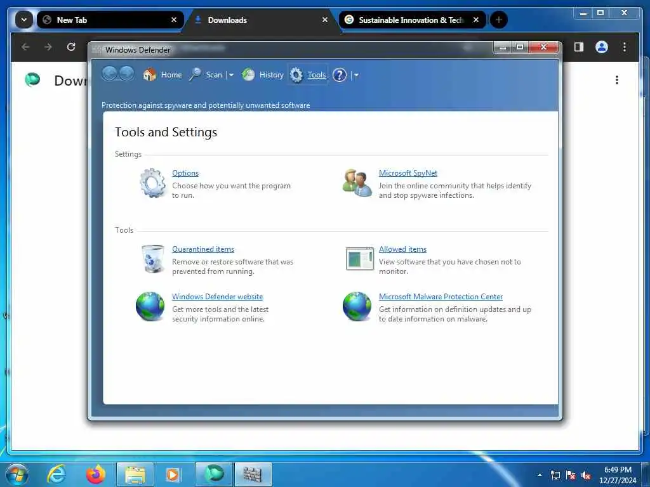The height and width of the screenshot is (487, 650).
Task: Open the browser tab search dropdown
Action: (x=24, y=20)
